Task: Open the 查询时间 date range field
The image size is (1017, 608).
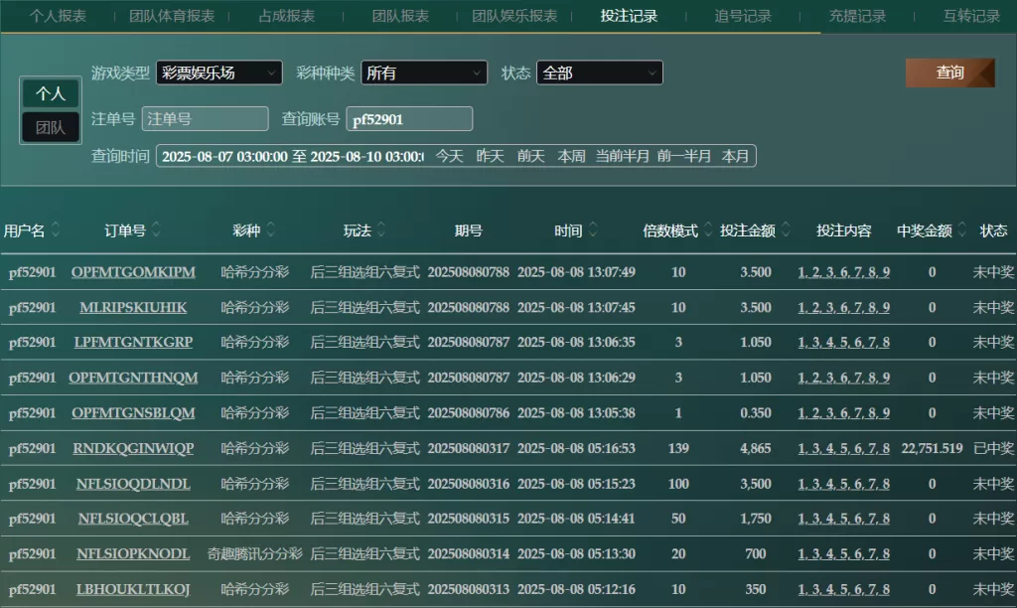Action: [x=292, y=156]
